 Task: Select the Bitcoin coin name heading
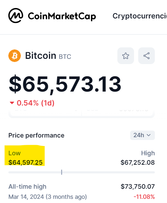tap(41, 56)
